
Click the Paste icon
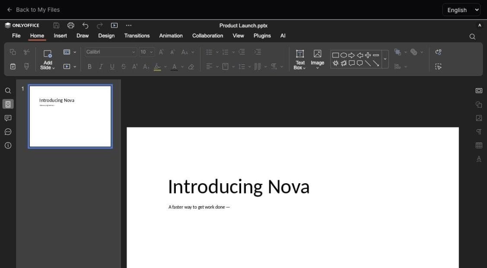click(13, 67)
